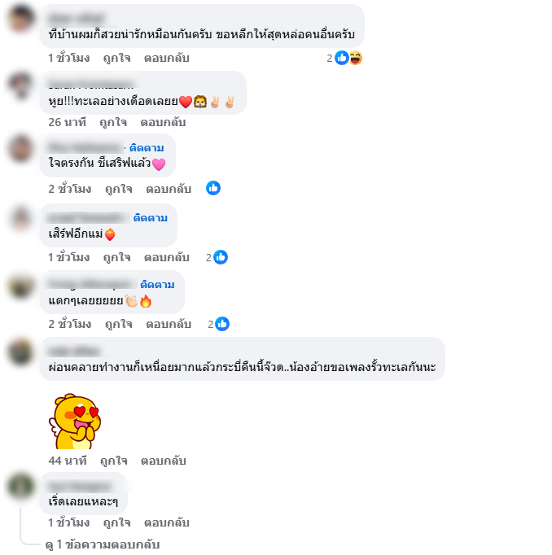
Task: Click the yellow heart-eyes sticker
Action: [x=75, y=422]
